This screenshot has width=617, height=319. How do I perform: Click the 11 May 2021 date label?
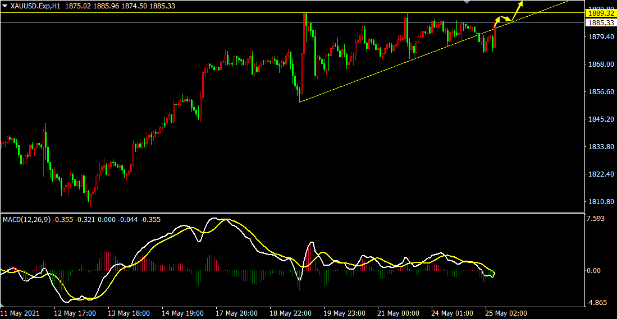point(21,313)
